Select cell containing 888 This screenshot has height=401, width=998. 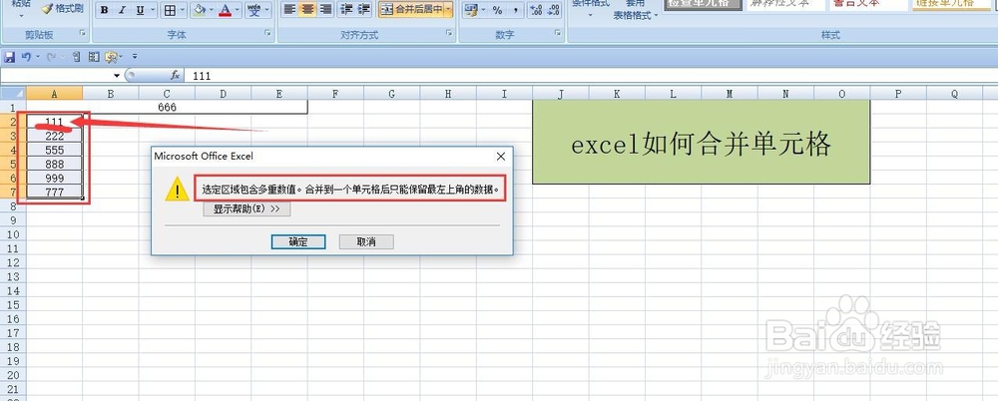pyautogui.click(x=55, y=164)
